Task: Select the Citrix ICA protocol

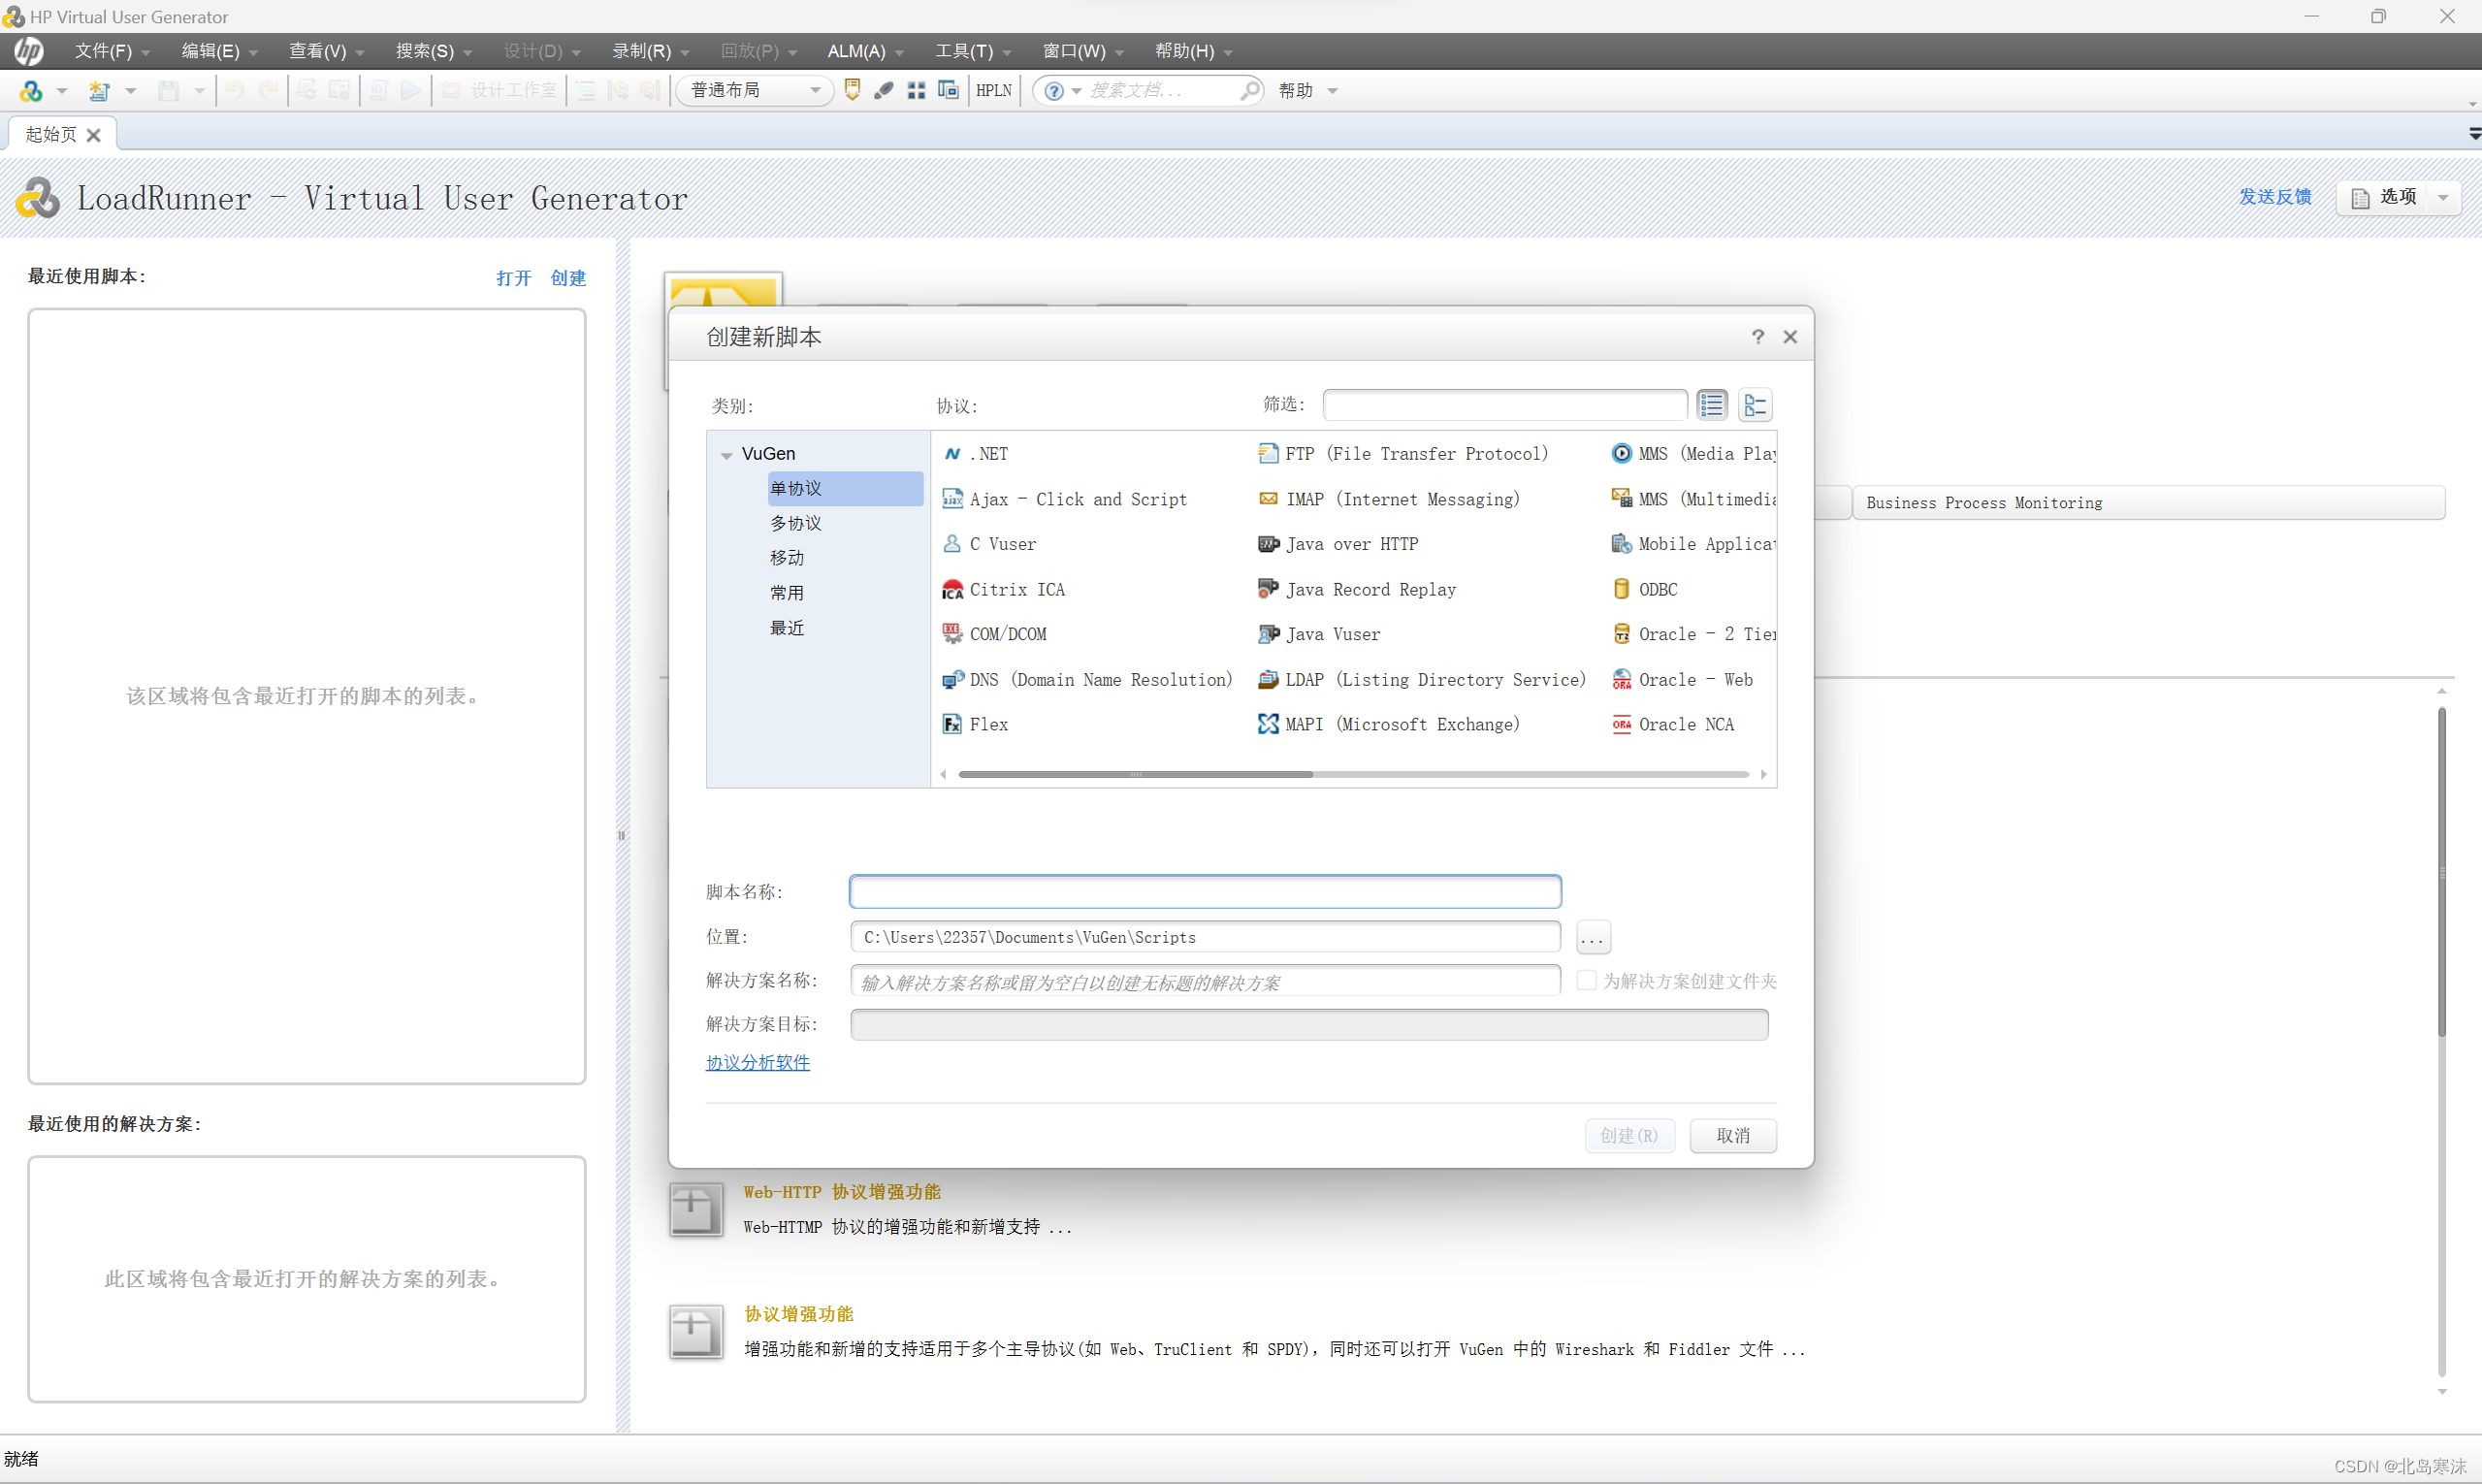Action: [1016, 590]
